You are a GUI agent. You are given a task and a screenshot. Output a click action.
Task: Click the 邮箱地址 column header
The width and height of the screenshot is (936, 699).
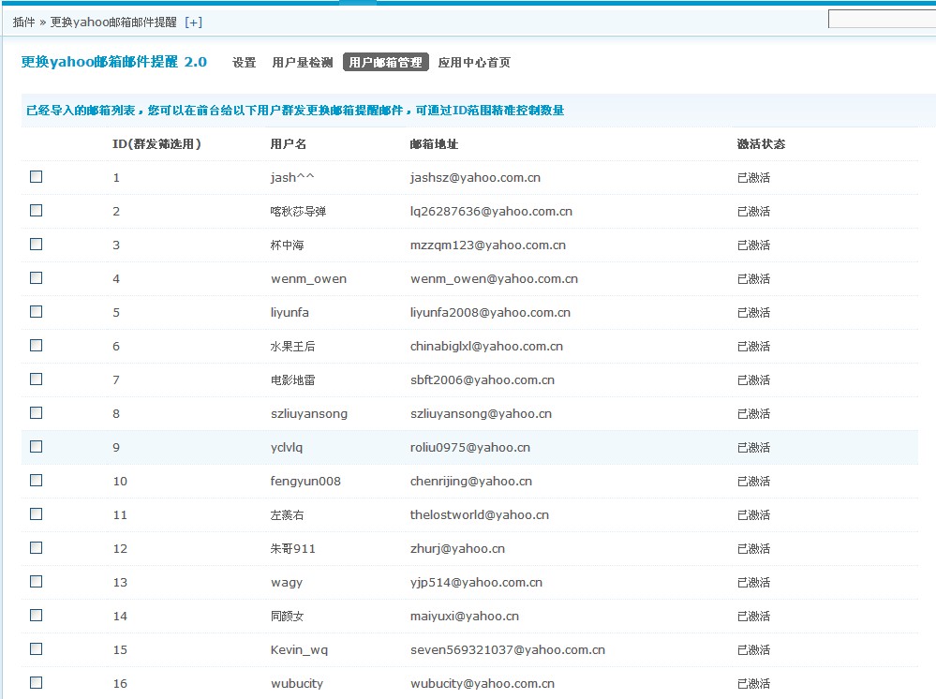click(434, 144)
